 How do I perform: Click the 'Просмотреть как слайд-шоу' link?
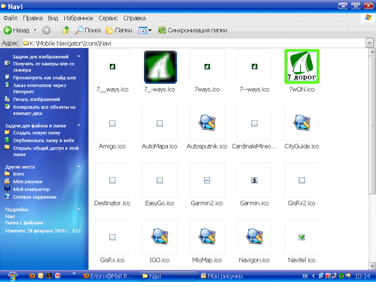click(x=44, y=78)
